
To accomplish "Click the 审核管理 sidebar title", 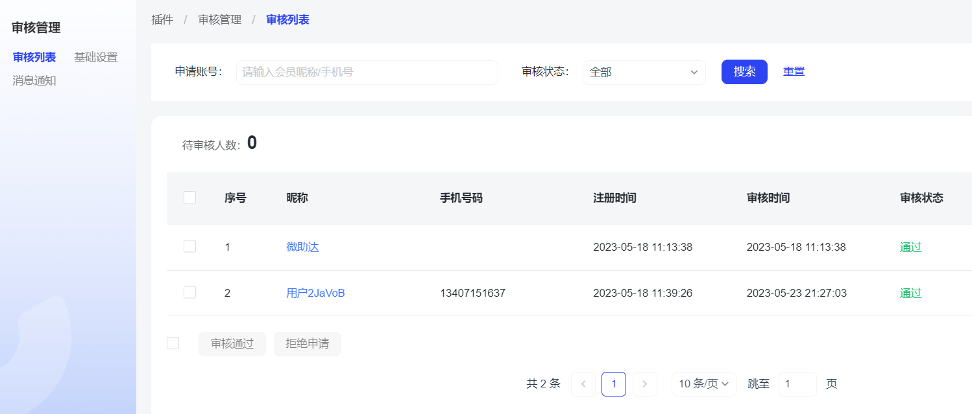I will pos(36,28).
